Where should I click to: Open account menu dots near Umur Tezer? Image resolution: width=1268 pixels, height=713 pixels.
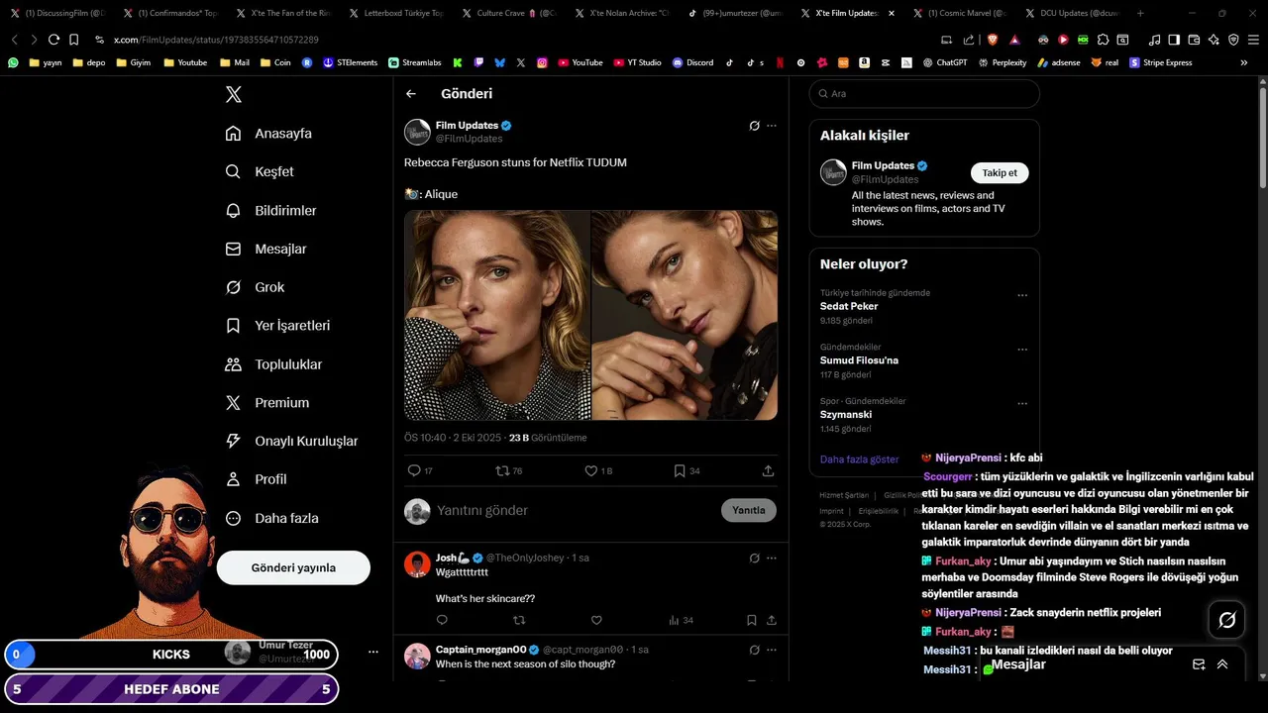tap(373, 652)
